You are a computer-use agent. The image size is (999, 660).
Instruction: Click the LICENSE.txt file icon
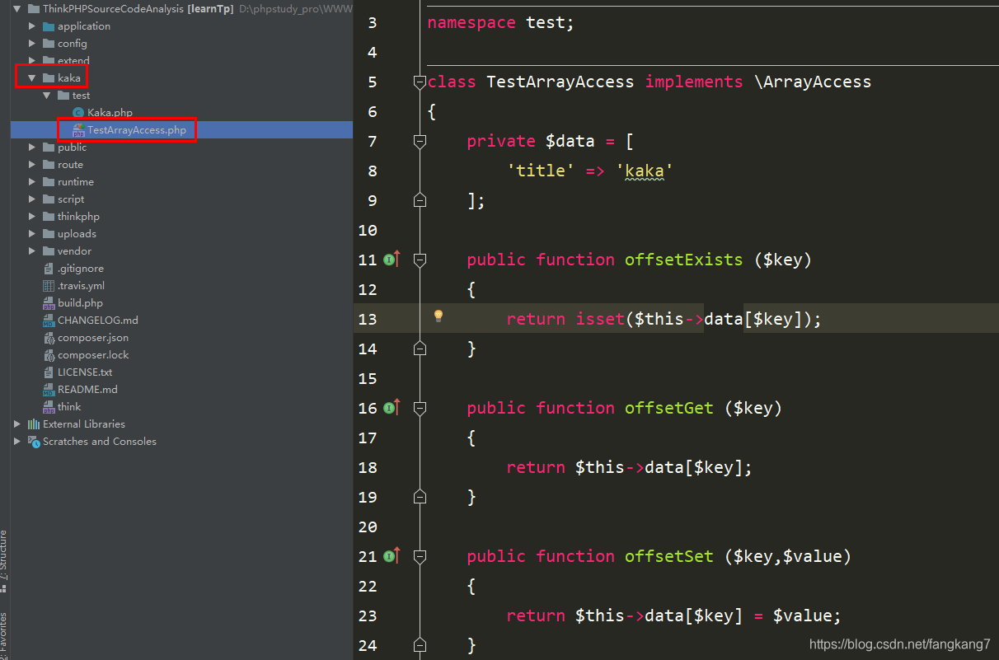pos(49,372)
